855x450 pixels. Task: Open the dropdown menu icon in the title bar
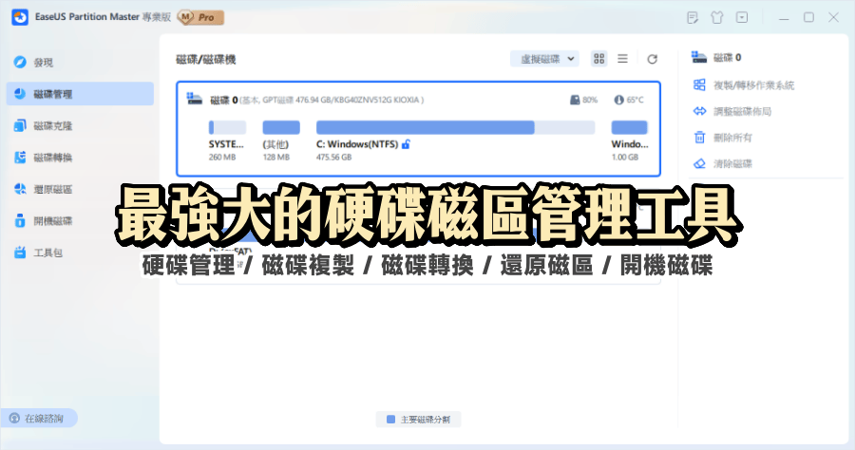click(x=742, y=17)
